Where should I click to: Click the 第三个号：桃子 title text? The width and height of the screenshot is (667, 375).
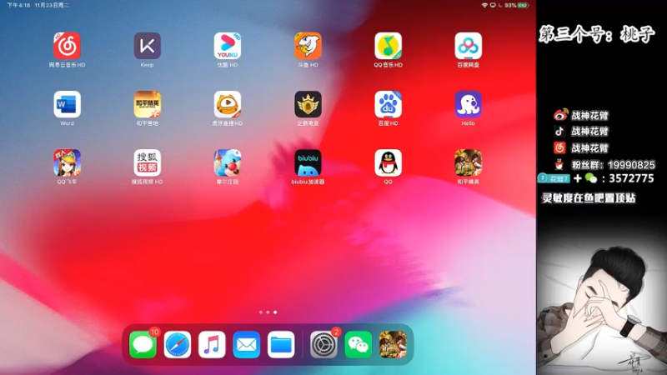coord(596,34)
